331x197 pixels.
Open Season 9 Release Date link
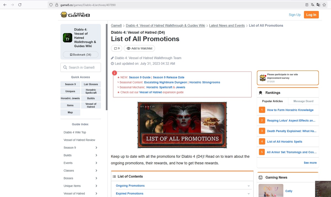pyautogui.click(x=169, y=77)
